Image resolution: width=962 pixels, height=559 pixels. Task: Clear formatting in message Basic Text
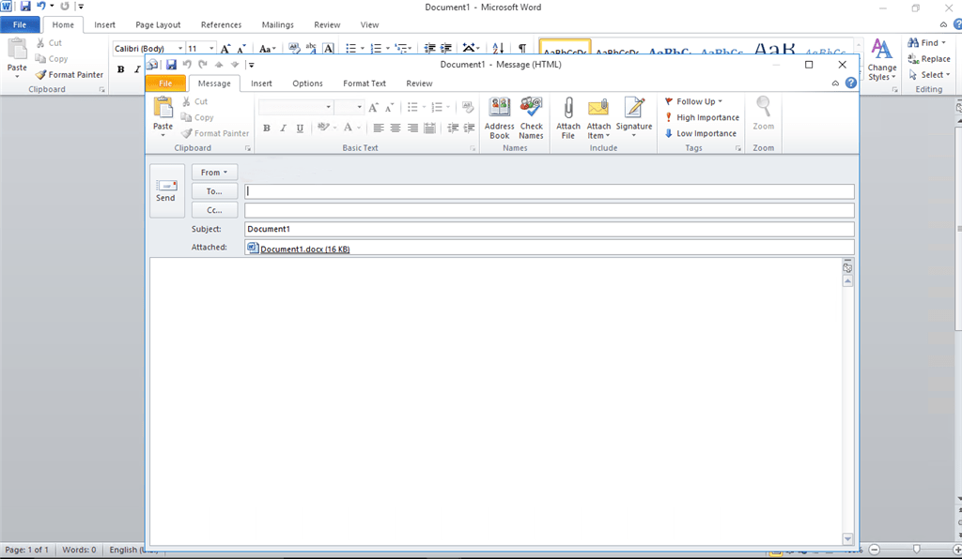pyautogui.click(x=468, y=108)
